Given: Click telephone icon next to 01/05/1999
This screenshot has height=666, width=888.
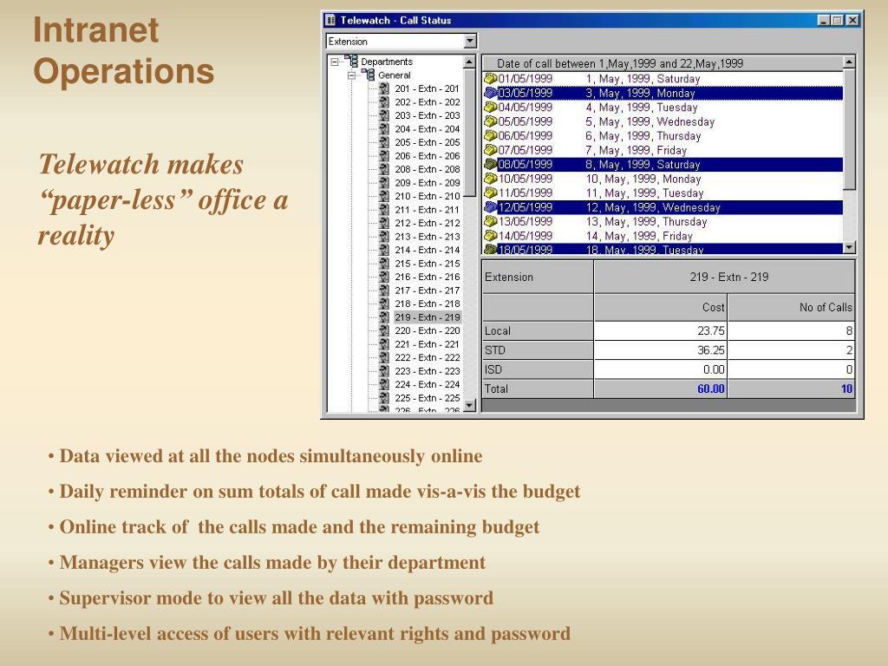Looking at the screenshot, I should (491, 79).
